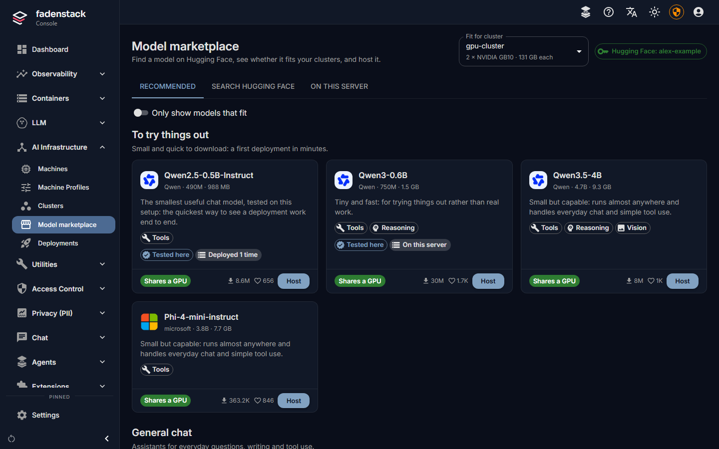Viewport: 719px width, 449px height.
Task: Click the Tools tag on Phi-4-mini-instruct
Action: click(156, 370)
